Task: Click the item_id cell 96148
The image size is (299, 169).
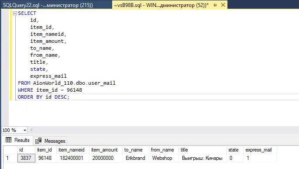Action: 46,158
